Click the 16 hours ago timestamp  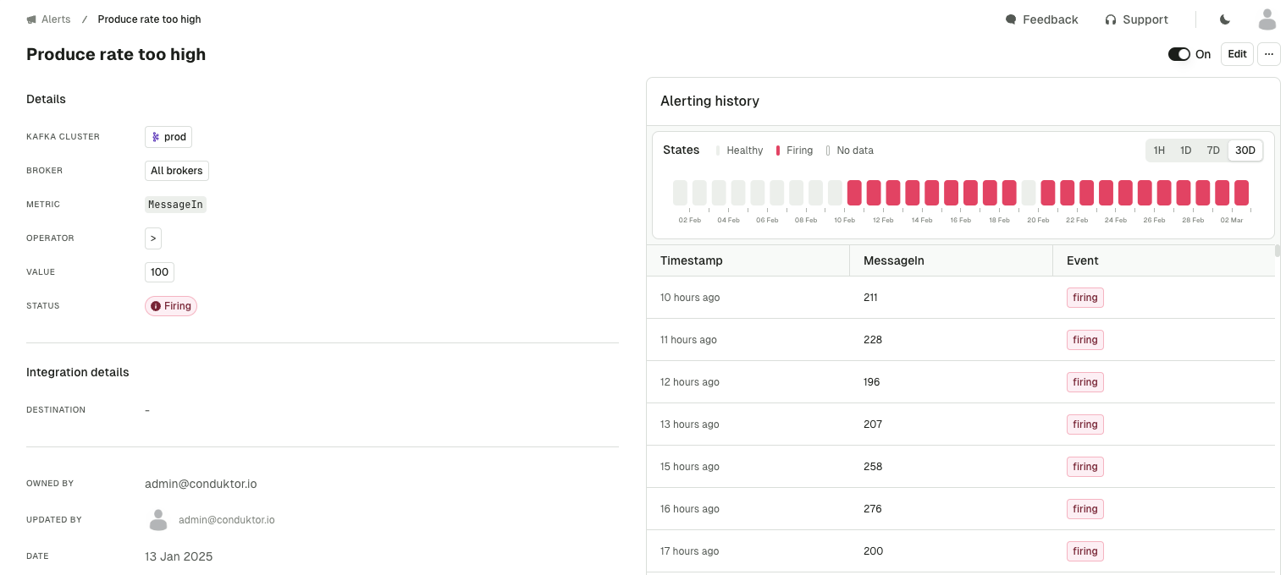pyautogui.click(x=690, y=509)
